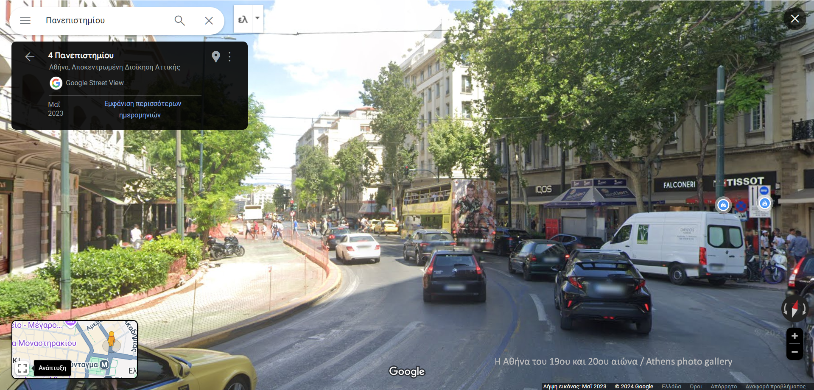The height and width of the screenshot is (390, 814).
Task: Open the Απόρρητο privacy link
Action: tap(723, 386)
